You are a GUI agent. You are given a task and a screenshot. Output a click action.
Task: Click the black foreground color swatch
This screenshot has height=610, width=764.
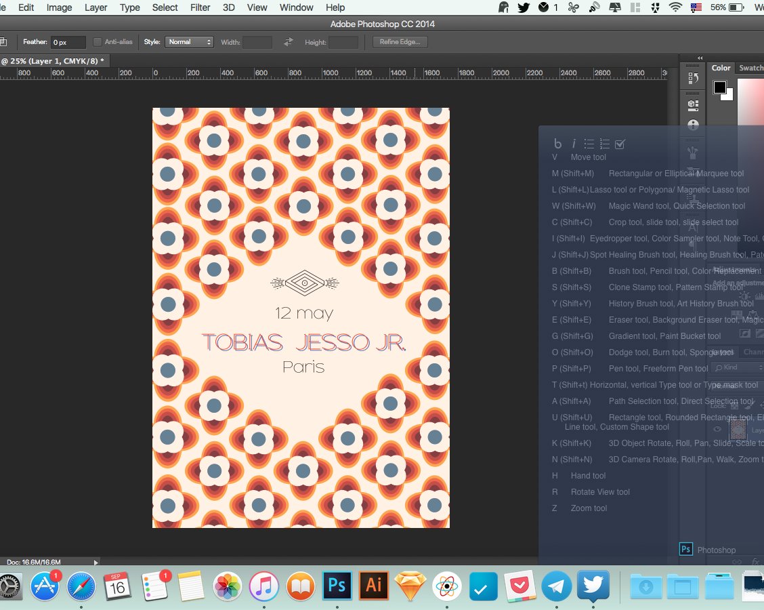coord(720,87)
